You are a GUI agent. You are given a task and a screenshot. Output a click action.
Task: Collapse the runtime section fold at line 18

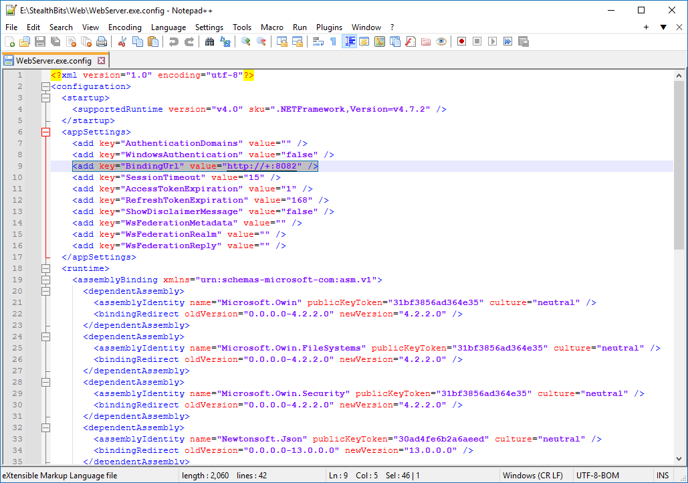click(x=45, y=268)
